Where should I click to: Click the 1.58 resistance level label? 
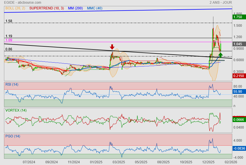tap(9, 21)
